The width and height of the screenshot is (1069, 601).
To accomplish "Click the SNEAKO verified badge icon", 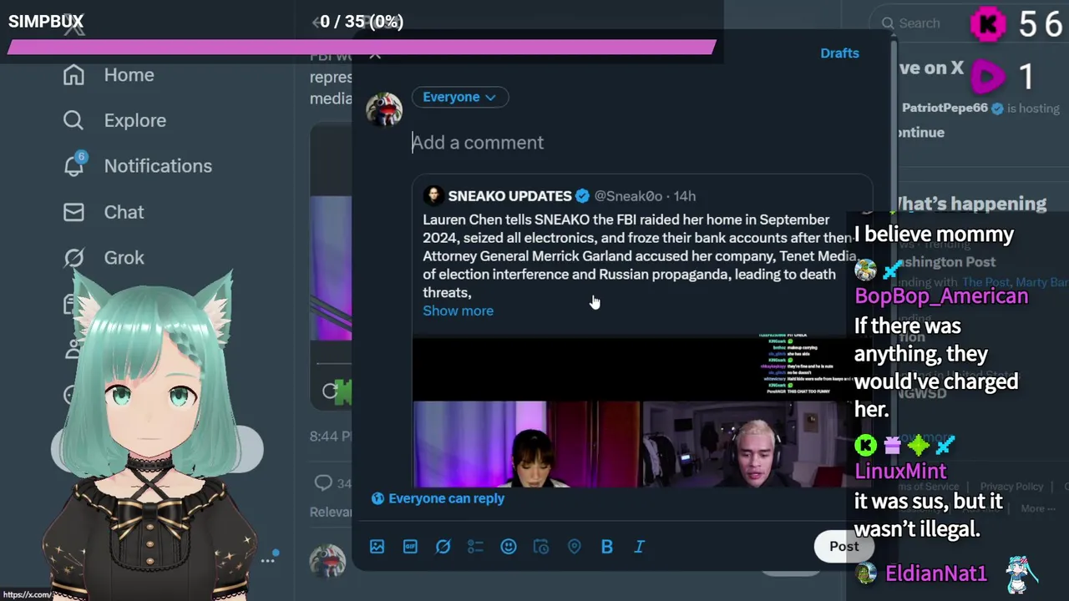I will pyautogui.click(x=582, y=196).
